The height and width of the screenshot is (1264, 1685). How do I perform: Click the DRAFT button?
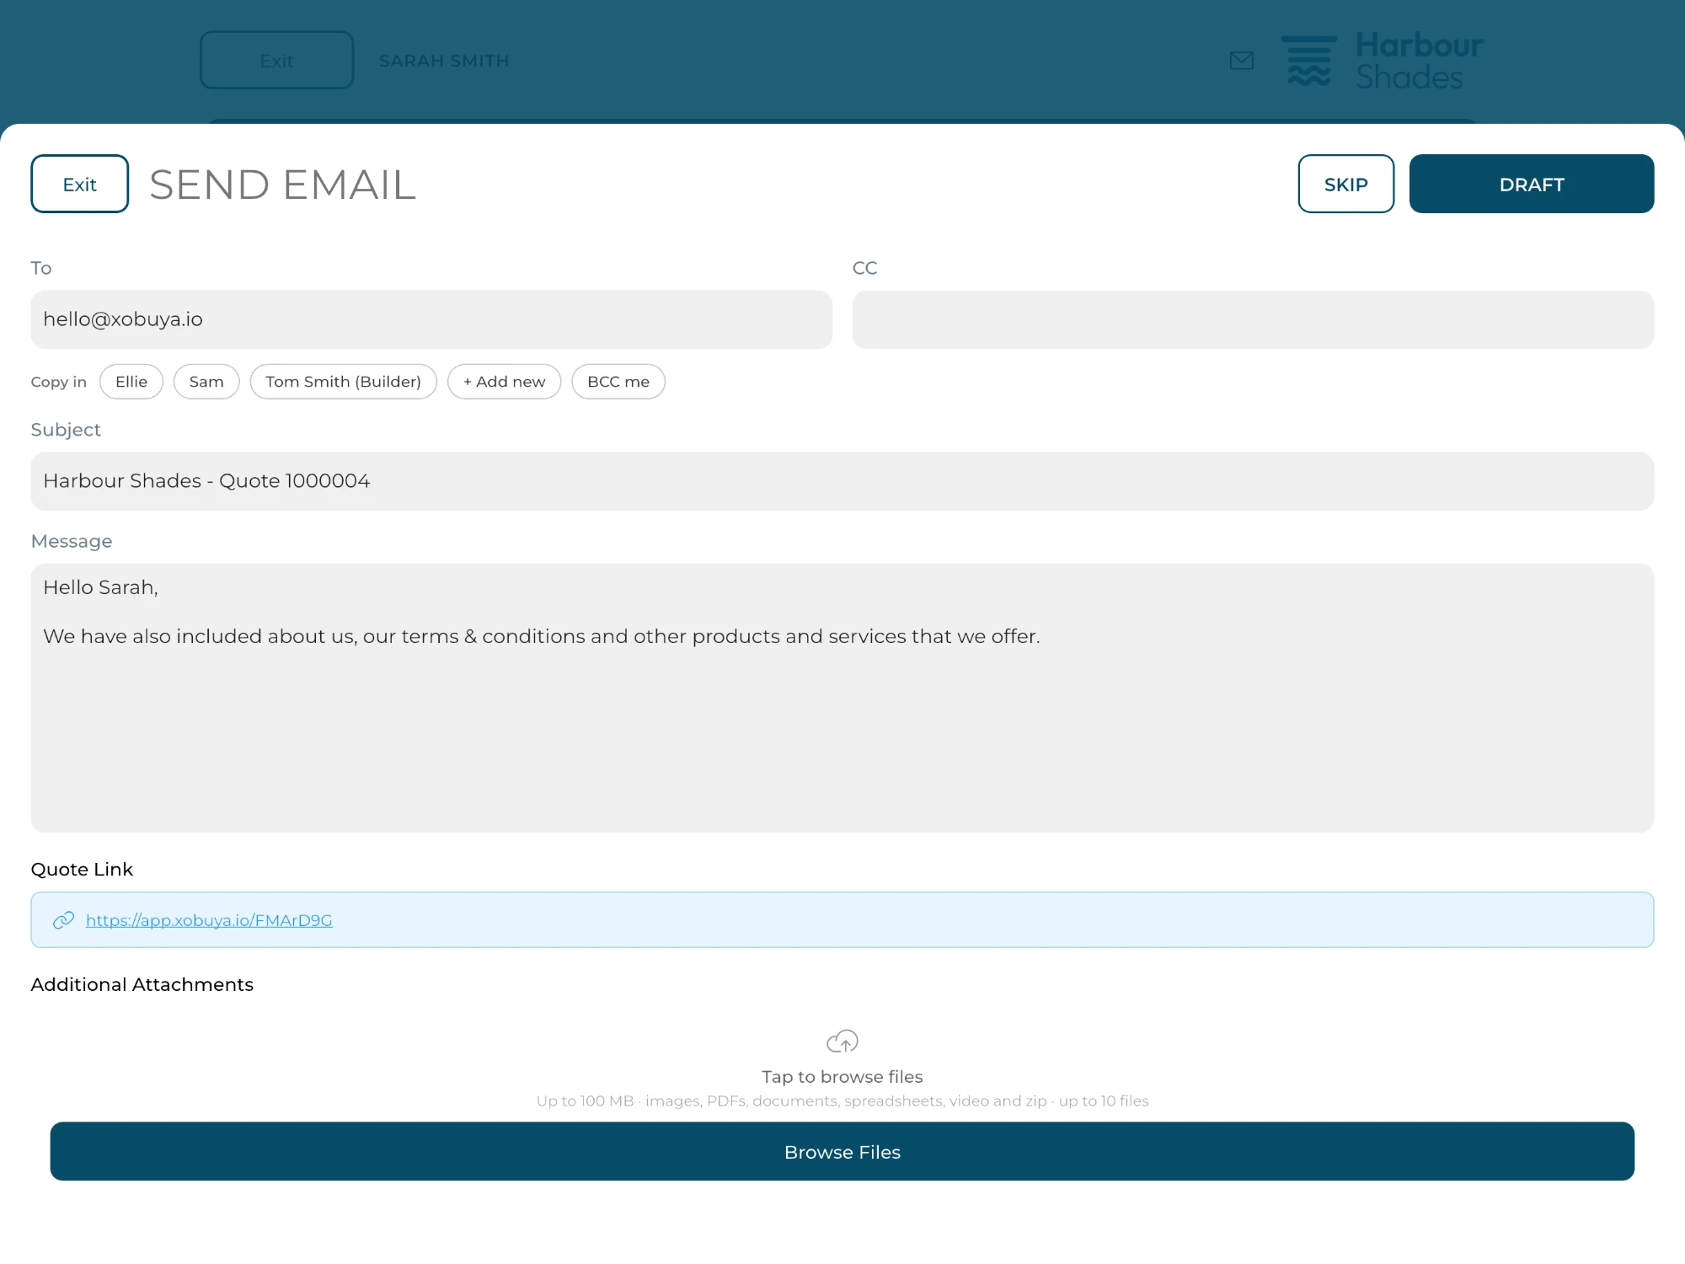[x=1532, y=184]
